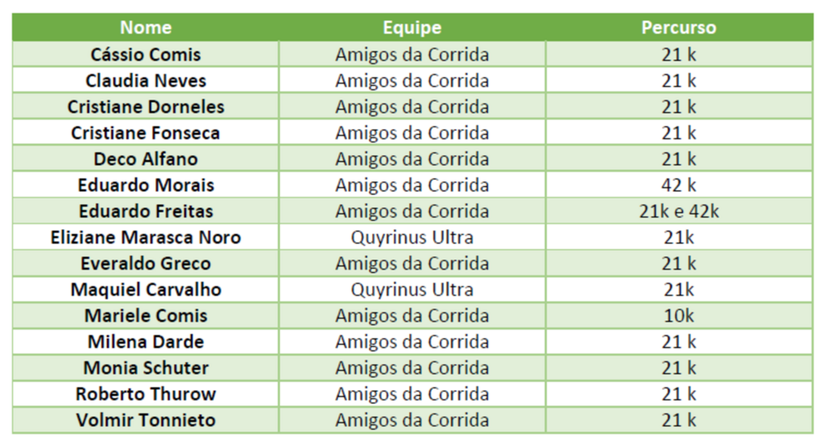Click the Nome column header
Viewport: 829px width, 446px height.
point(146,28)
